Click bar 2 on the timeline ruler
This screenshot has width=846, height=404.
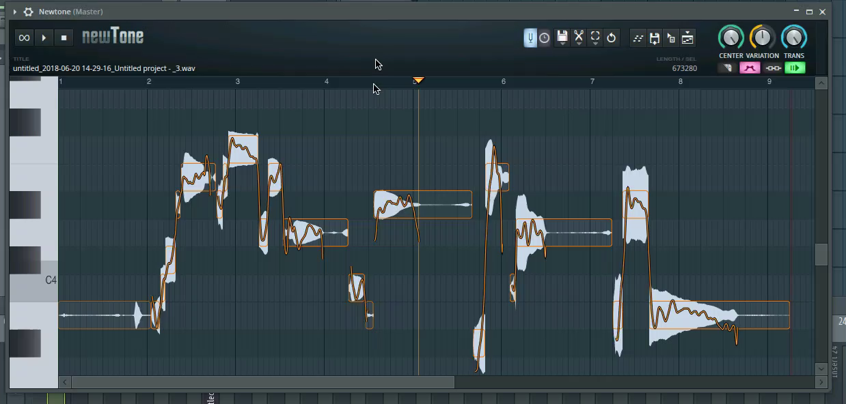click(149, 82)
